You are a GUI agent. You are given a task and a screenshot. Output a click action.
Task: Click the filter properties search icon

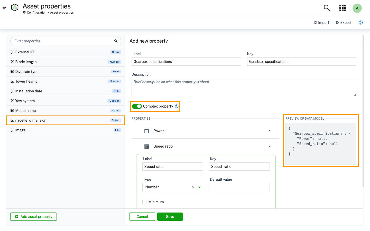click(116, 41)
